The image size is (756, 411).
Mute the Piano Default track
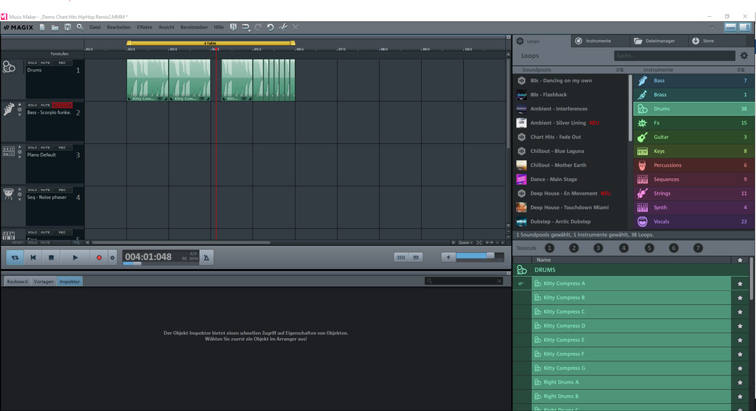[45, 147]
